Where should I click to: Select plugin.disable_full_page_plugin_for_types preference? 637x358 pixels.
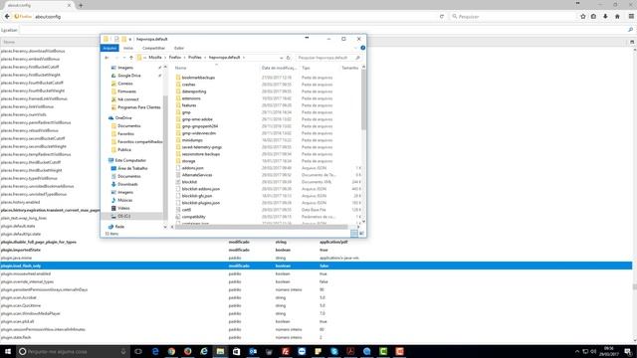(x=317, y=242)
